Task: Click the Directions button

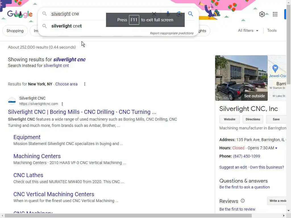Action: click(253, 120)
